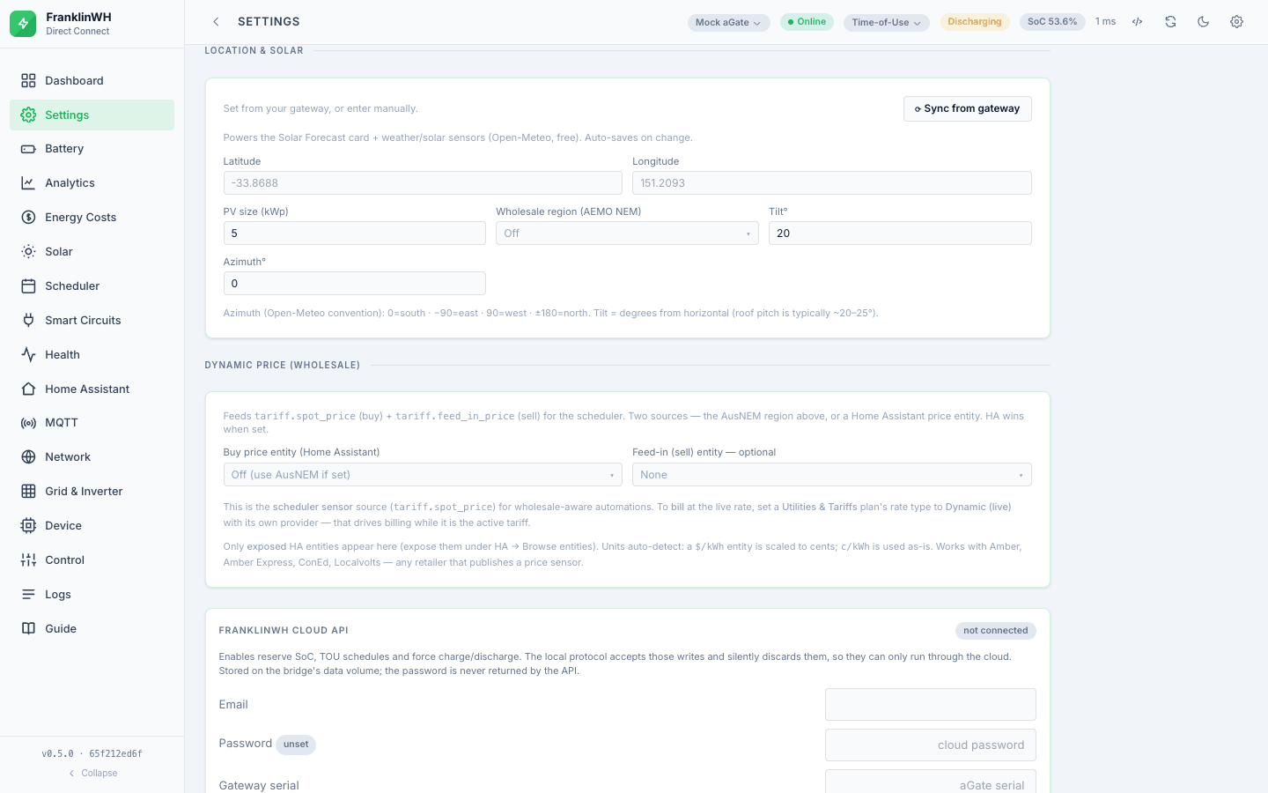Go to the Device page

pos(92,526)
